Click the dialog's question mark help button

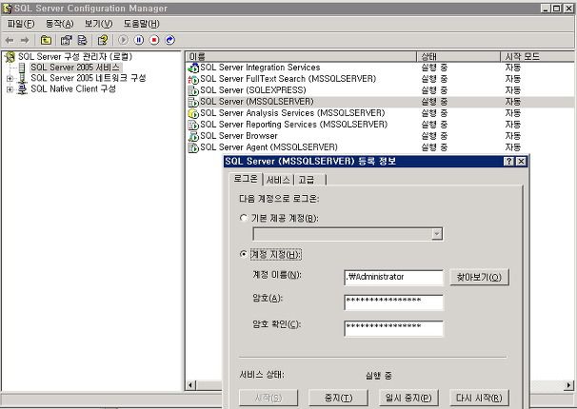(x=508, y=162)
